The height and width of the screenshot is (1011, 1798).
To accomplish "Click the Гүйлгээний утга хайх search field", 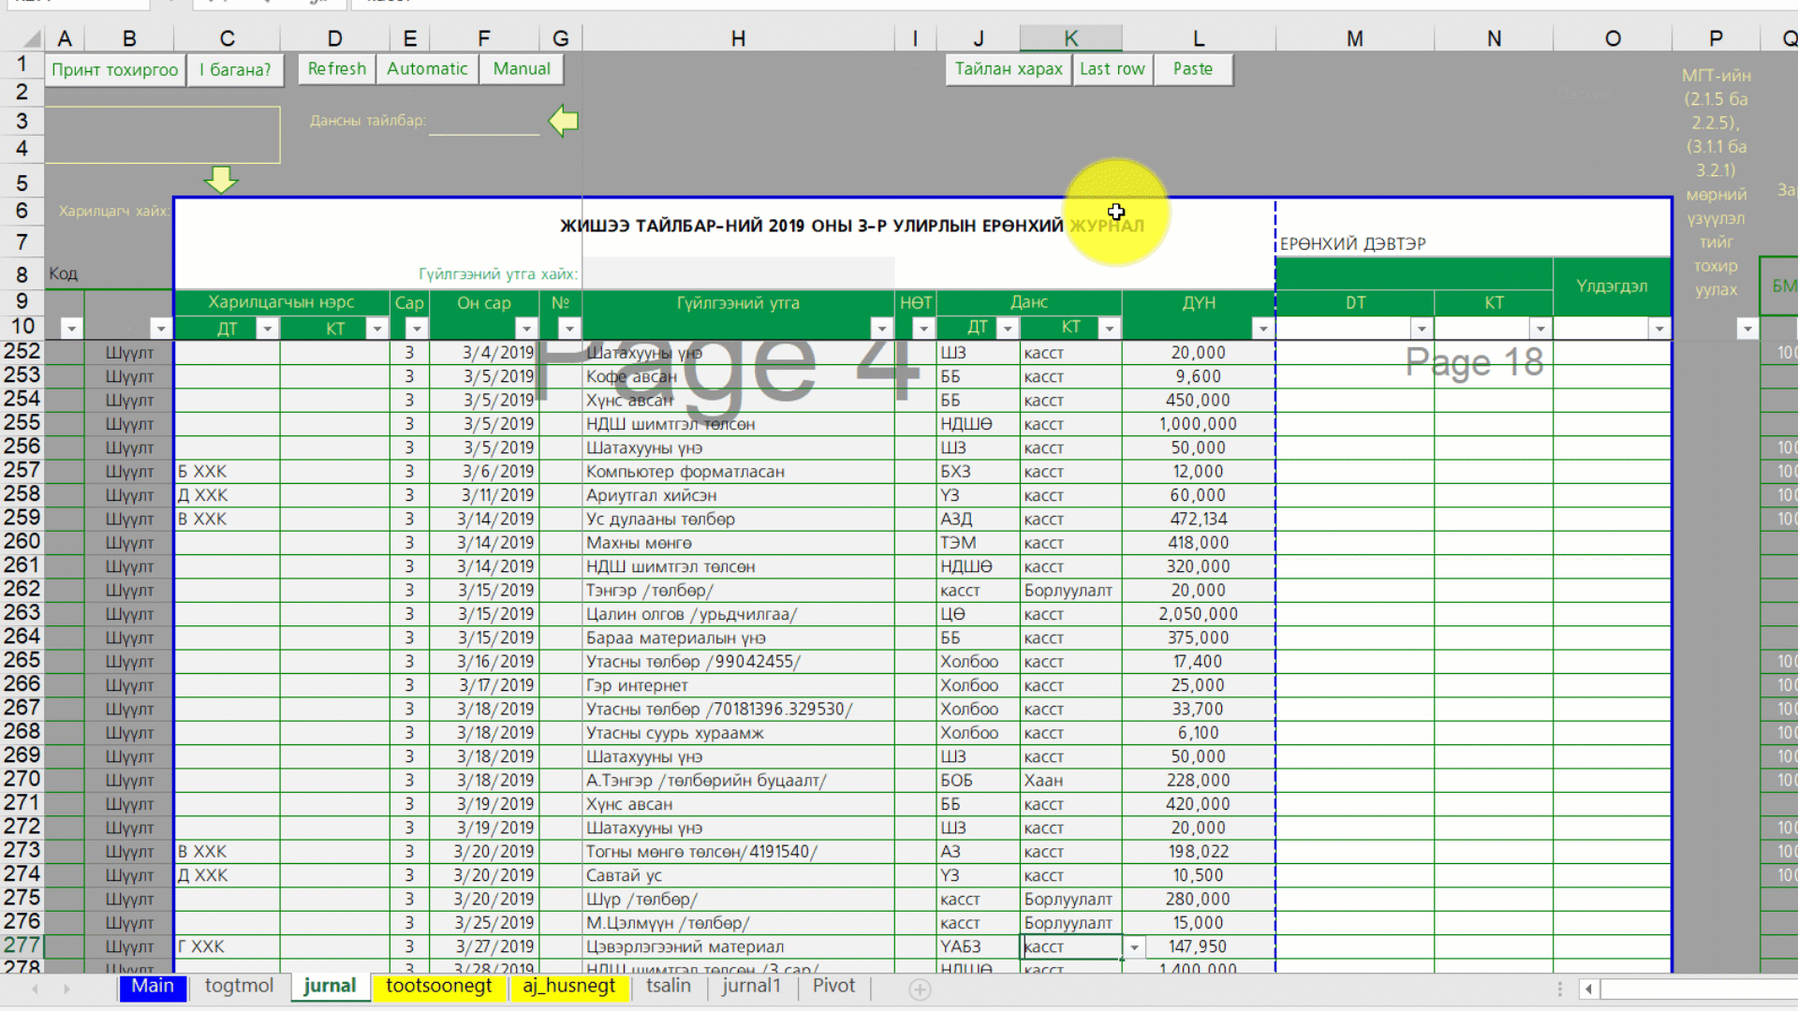I will pyautogui.click(x=738, y=273).
